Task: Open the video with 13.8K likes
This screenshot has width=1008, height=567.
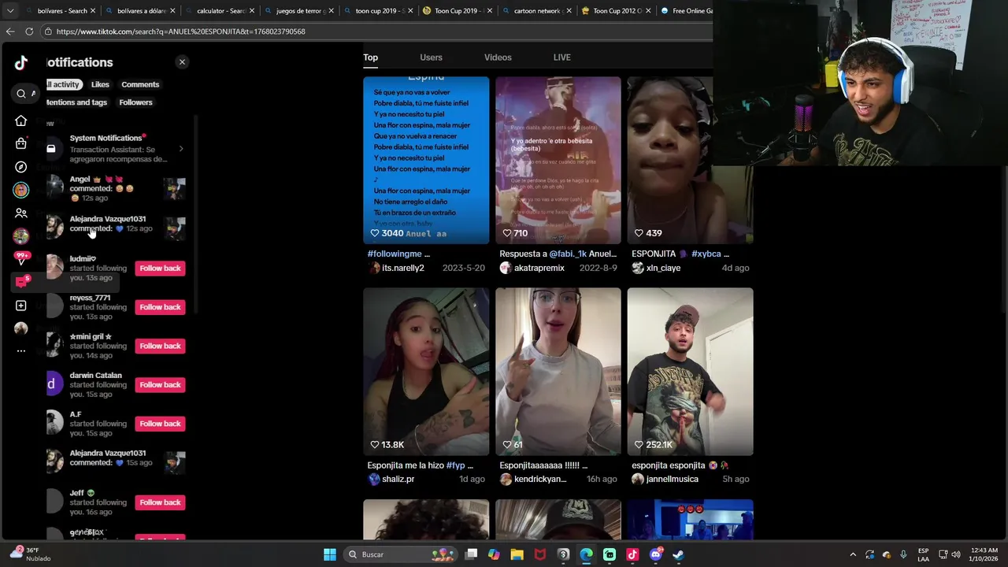Action: point(426,372)
